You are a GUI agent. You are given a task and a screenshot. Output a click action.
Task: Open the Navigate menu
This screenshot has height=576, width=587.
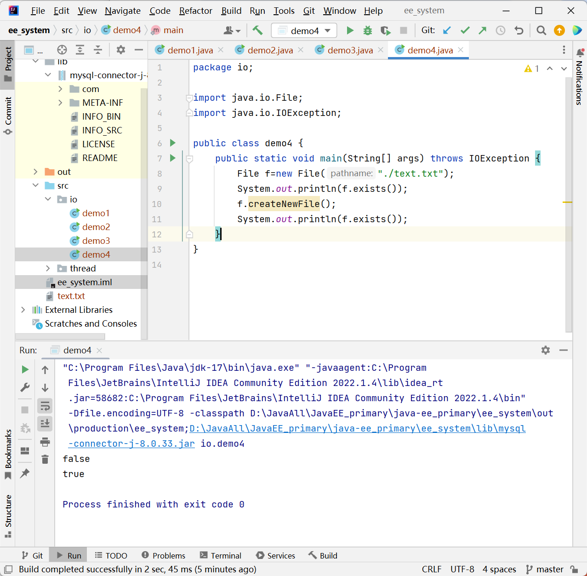coord(123,11)
